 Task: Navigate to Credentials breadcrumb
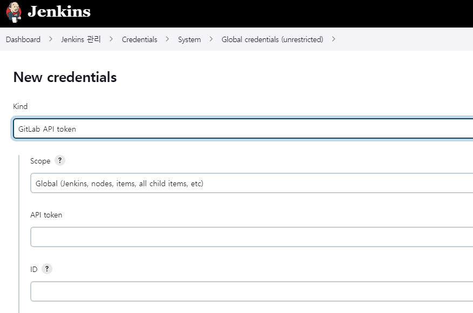click(x=140, y=39)
